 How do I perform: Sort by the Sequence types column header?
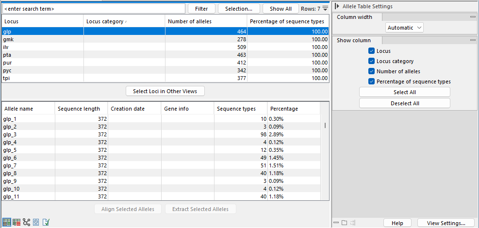coord(241,109)
